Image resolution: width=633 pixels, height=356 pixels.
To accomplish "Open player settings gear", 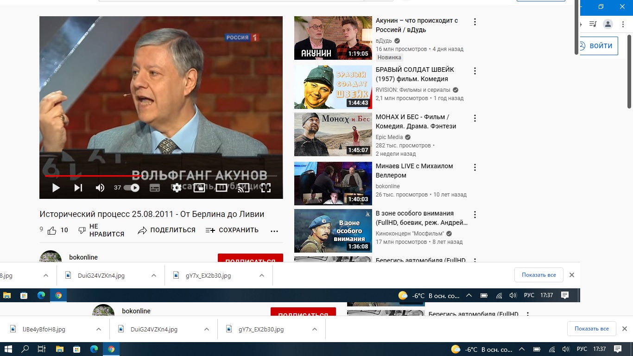I will [x=177, y=188].
